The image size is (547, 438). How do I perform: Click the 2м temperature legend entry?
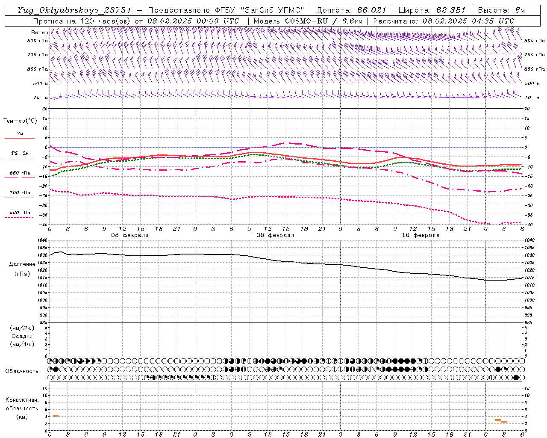(20, 133)
